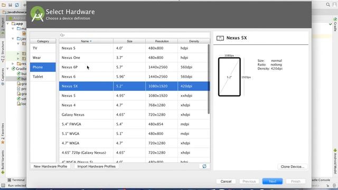Select the Tablet category
Viewport: 338px width, 190px height.
pos(43,77)
